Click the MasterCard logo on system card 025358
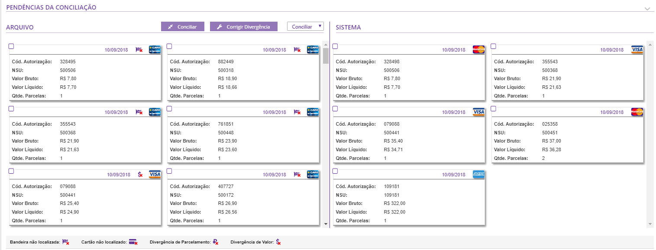The image size is (656, 250). click(637, 112)
